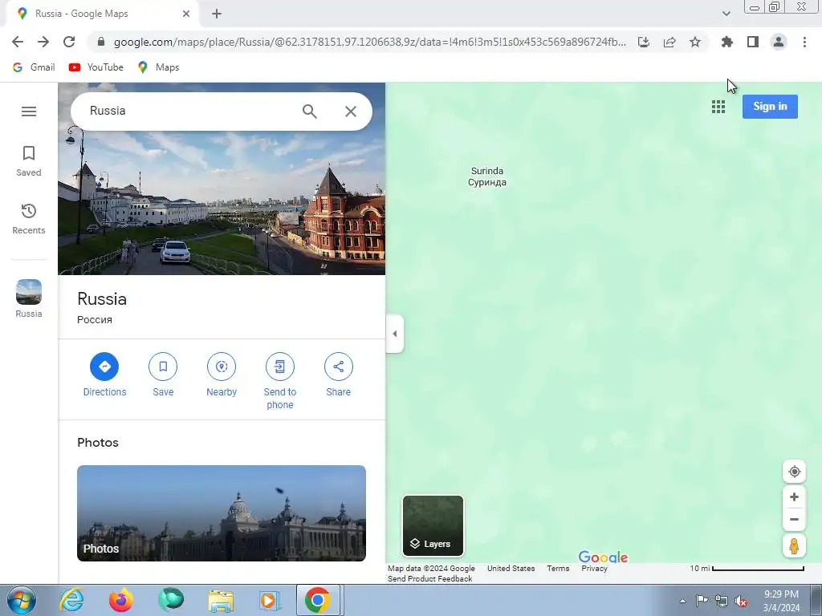Screen dimensions: 822x616
Task: Share this page from the address bar
Action: click(669, 42)
